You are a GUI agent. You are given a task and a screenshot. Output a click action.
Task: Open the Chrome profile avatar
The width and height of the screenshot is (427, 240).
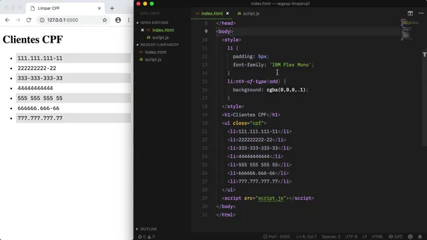(x=118, y=20)
